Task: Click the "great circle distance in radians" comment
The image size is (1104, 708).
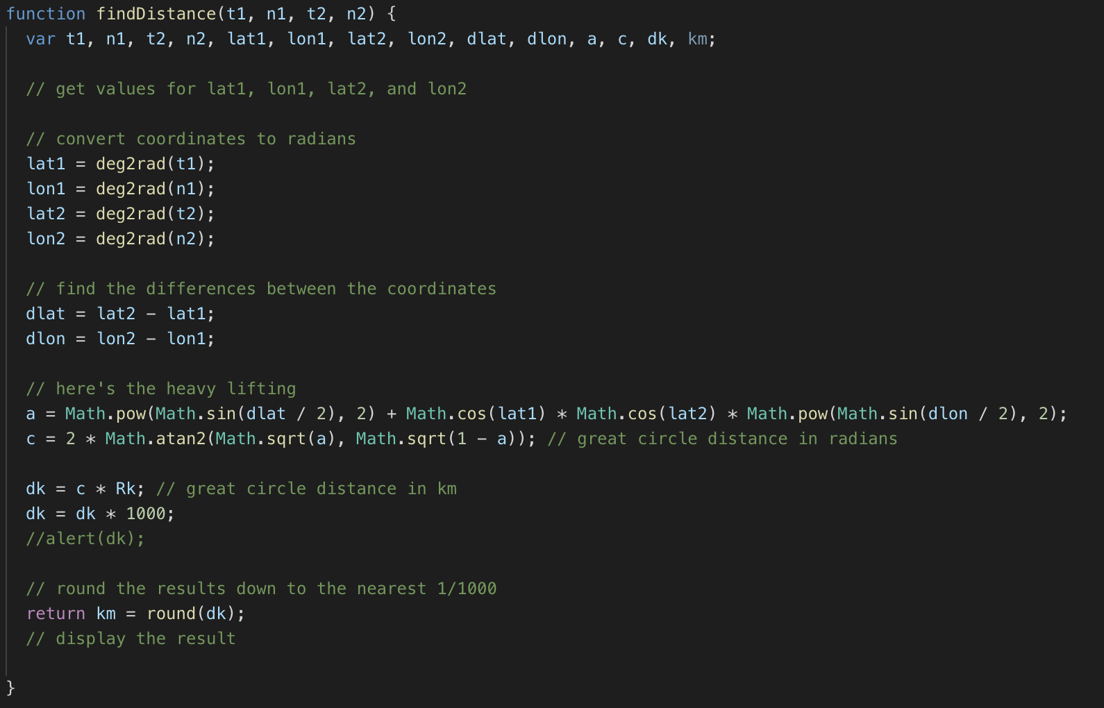Action: [722, 439]
